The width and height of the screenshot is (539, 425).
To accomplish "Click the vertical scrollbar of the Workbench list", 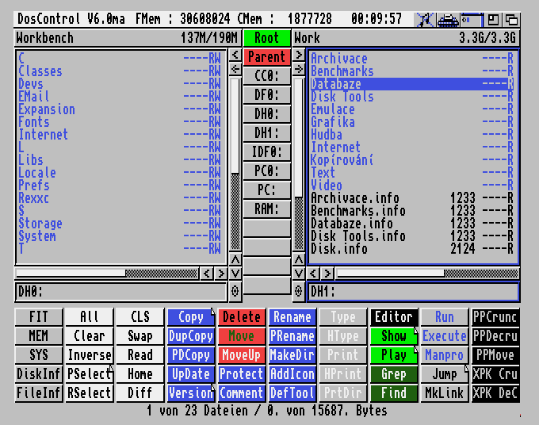I will coord(235,164).
